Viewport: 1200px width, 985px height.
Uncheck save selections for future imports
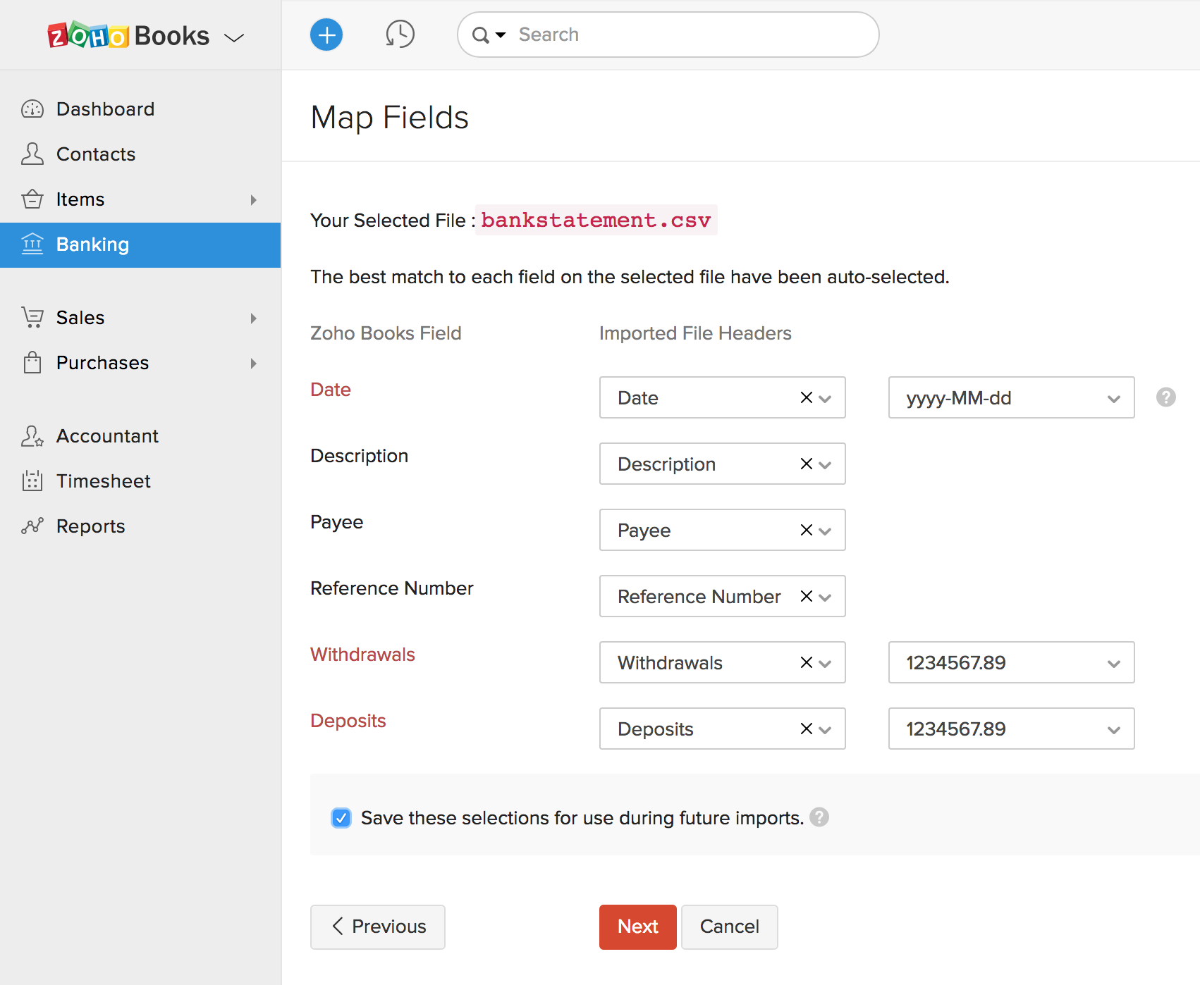coord(341,818)
